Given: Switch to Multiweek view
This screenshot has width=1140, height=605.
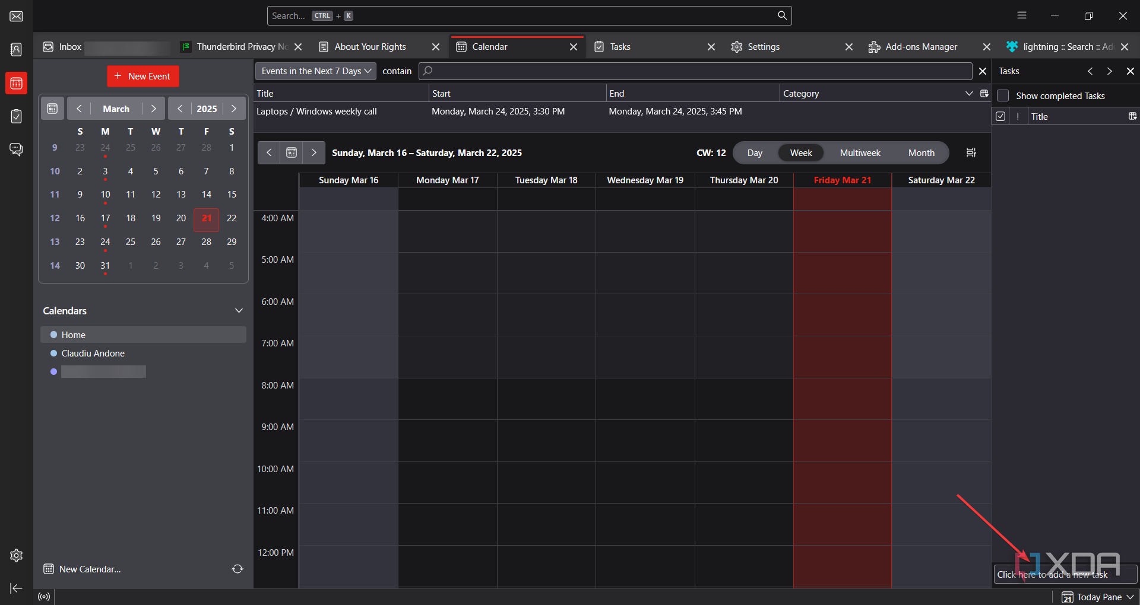Looking at the screenshot, I should (x=860, y=152).
